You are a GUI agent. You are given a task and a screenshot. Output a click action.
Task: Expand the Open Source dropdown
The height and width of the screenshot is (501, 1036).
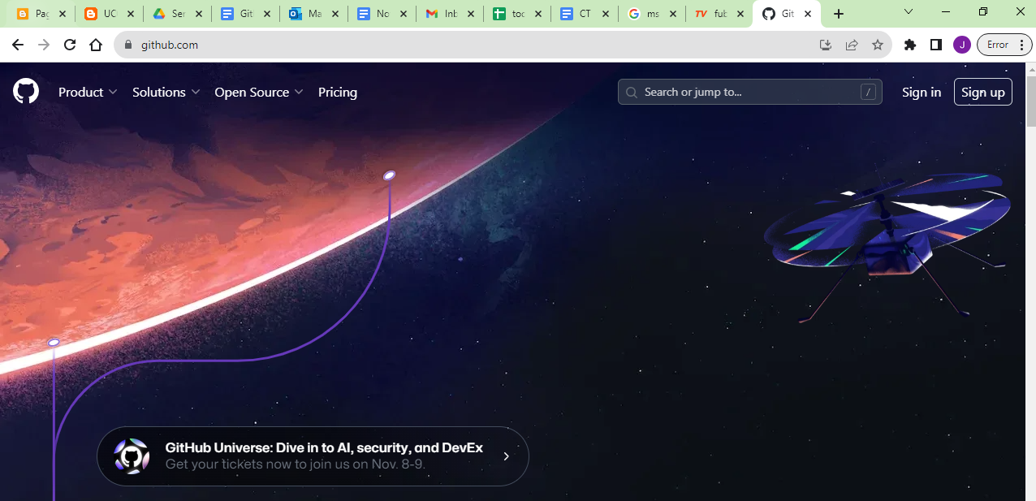coord(259,92)
